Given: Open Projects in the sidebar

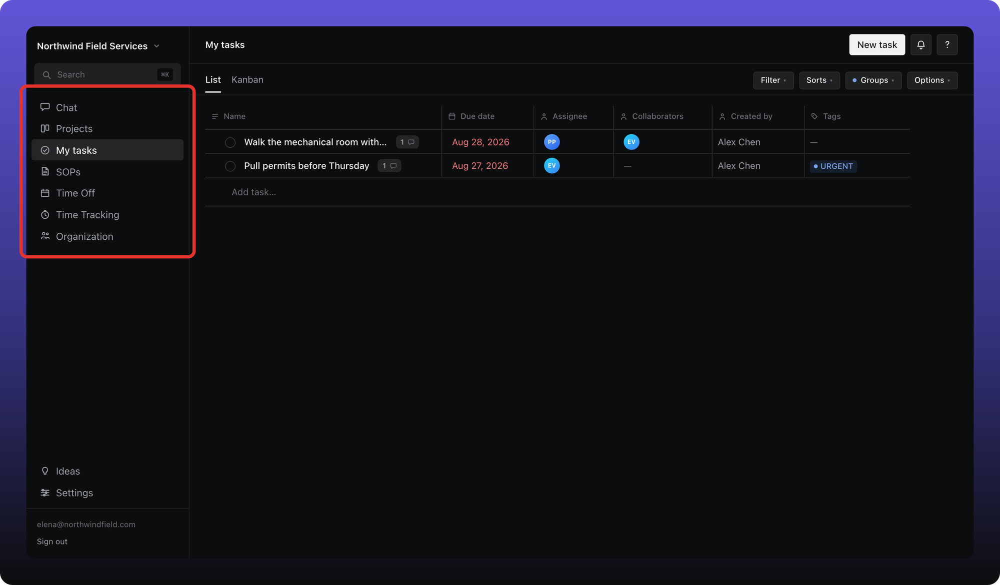Looking at the screenshot, I should [x=107, y=129].
